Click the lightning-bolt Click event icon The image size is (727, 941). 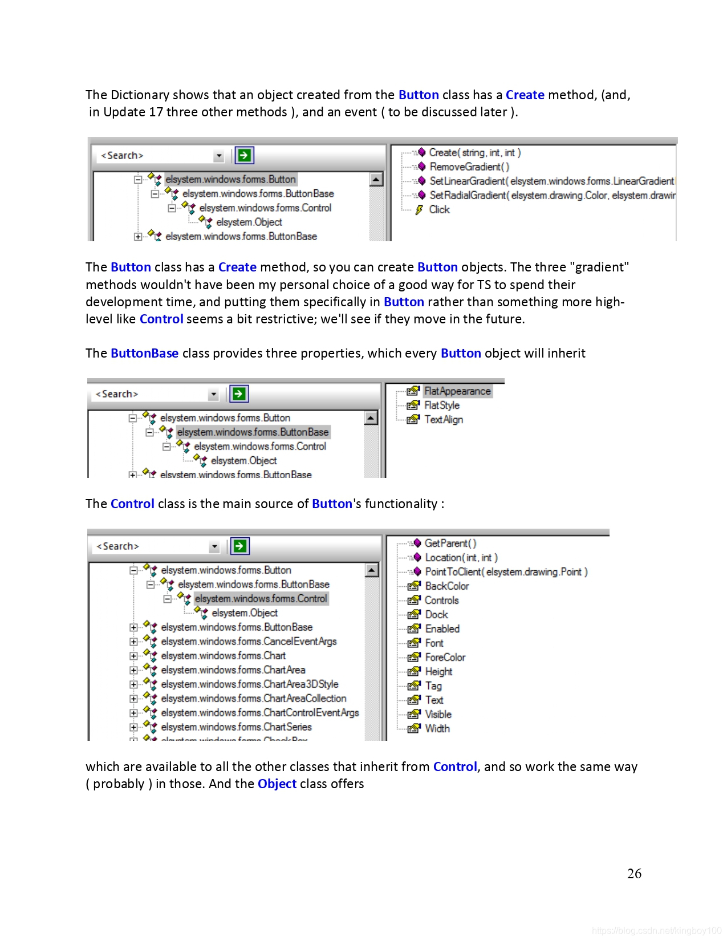(419, 209)
